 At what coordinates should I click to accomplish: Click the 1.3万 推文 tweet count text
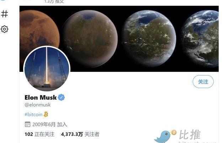[54, 1]
